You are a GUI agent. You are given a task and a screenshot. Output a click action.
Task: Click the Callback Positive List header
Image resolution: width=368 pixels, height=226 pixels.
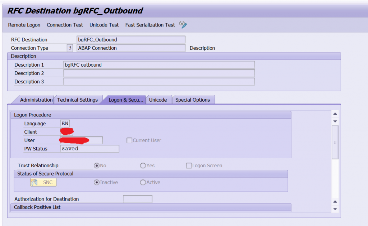[x=151, y=207]
